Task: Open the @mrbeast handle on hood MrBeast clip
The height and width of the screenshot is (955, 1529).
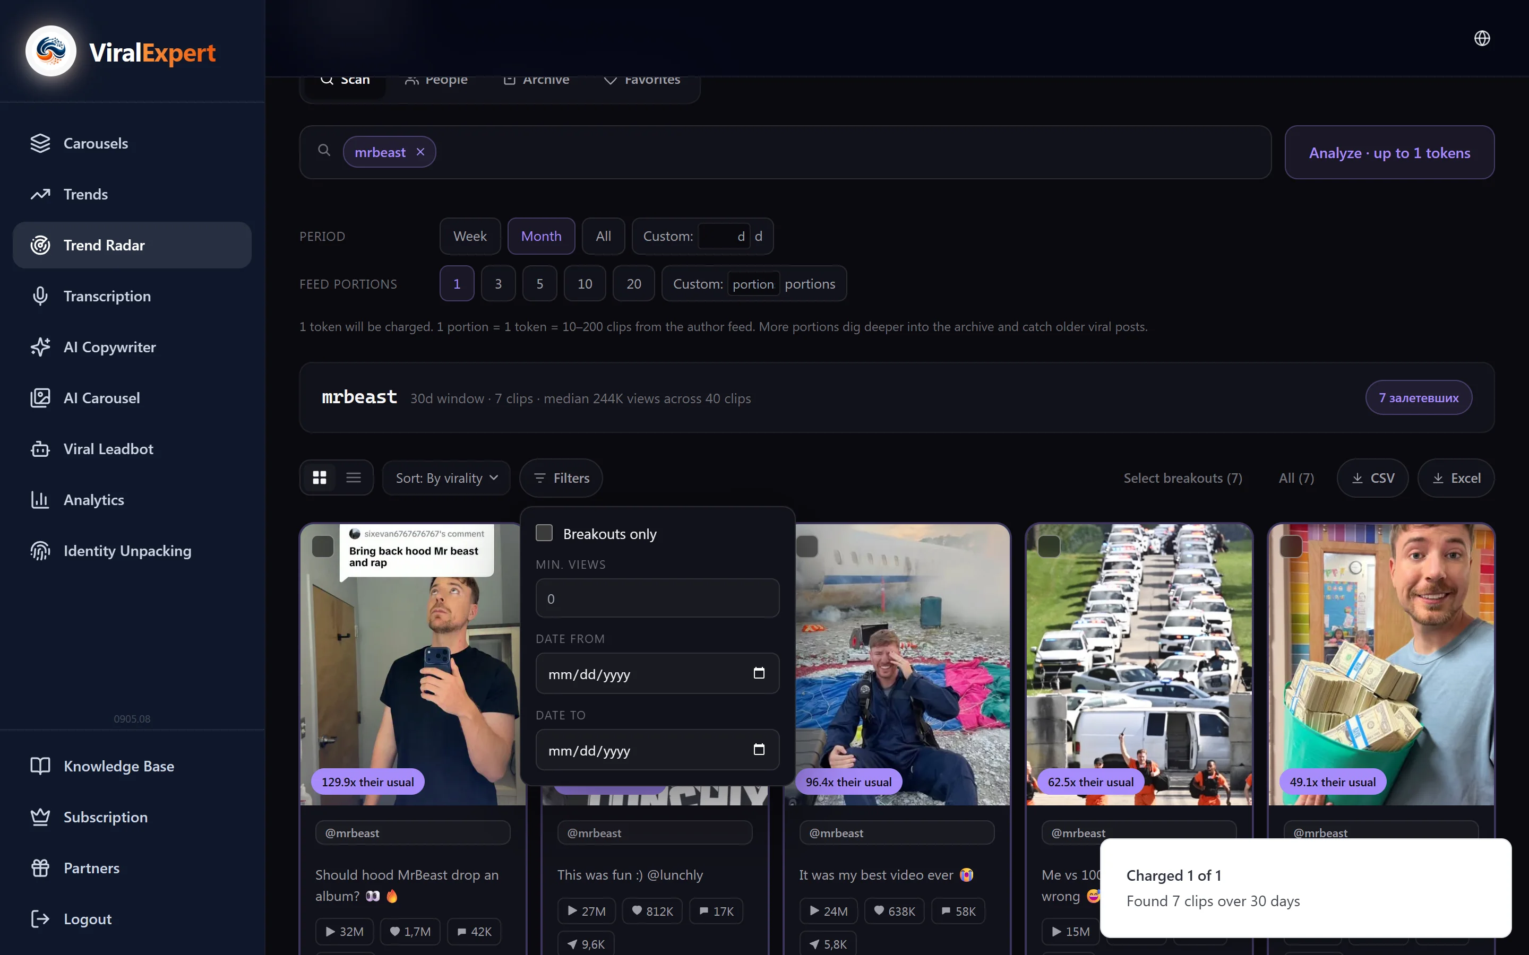Action: pyautogui.click(x=413, y=832)
